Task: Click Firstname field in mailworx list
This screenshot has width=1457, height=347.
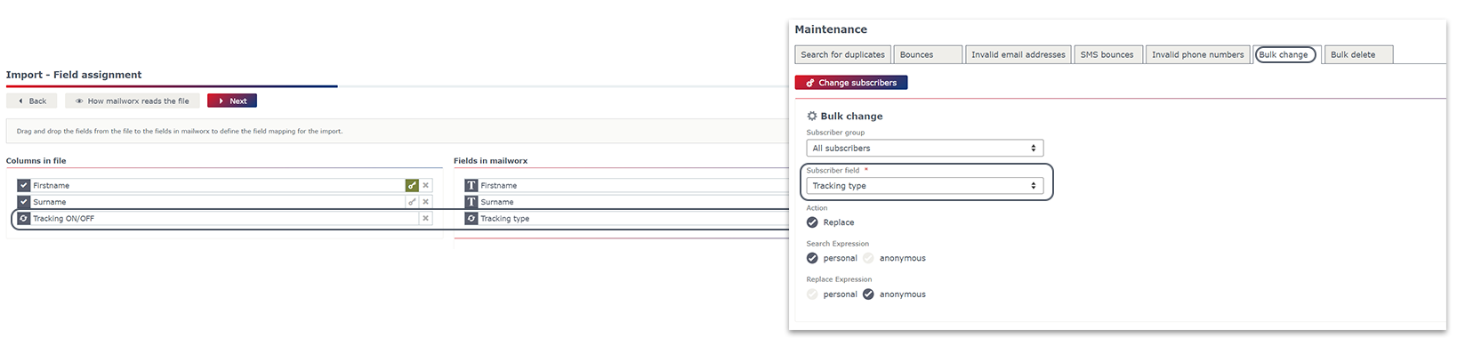Action: (626, 186)
